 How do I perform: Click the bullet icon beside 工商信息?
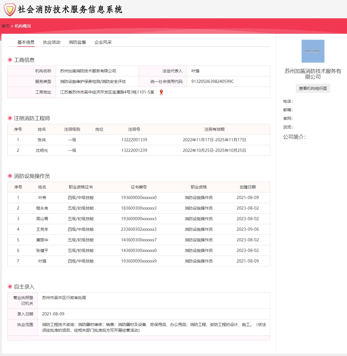pyautogui.click(x=10, y=60)
